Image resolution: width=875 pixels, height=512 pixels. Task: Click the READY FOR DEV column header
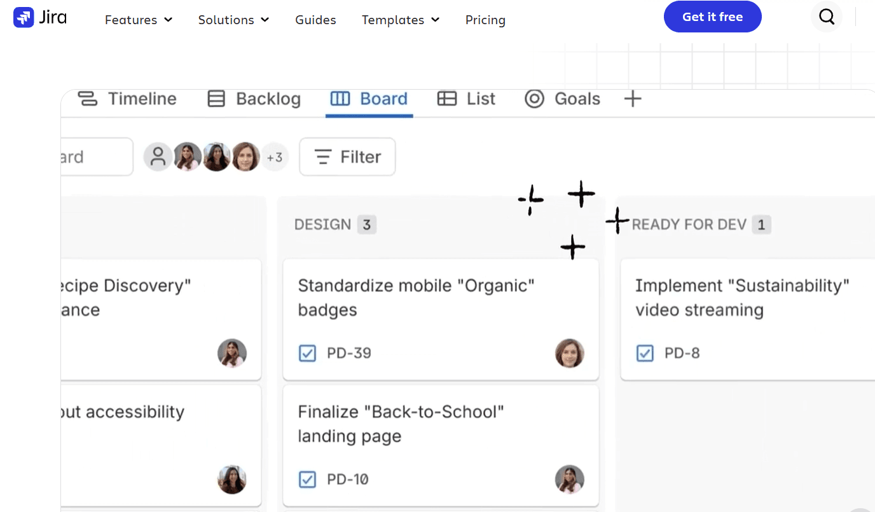(x=689, y=225)
